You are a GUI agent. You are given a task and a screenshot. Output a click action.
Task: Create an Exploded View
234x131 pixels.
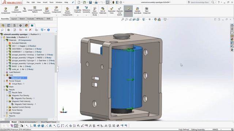pyautogui.click(x=112, y=11)
